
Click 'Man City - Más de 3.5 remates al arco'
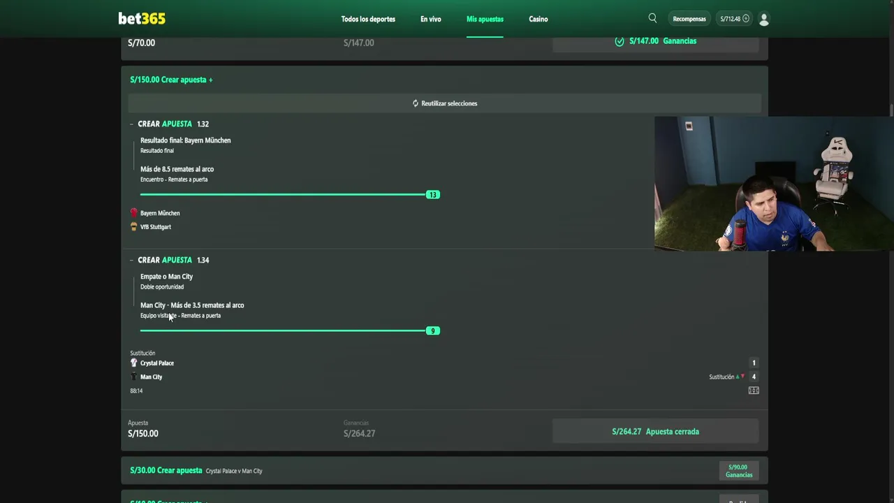pyautogui.click(x=192, y=305)
